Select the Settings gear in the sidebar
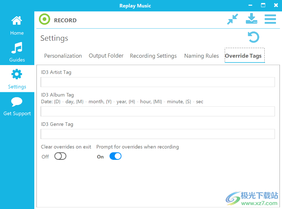282x209 pixels. tap(17, 79)
